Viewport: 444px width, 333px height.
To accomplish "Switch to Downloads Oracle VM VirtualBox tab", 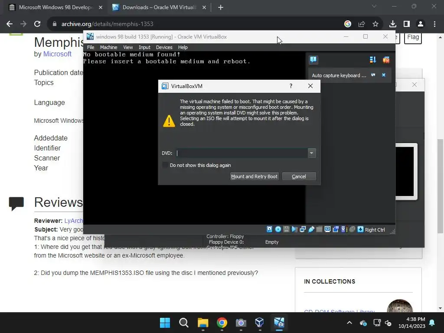I will (159, 7).
